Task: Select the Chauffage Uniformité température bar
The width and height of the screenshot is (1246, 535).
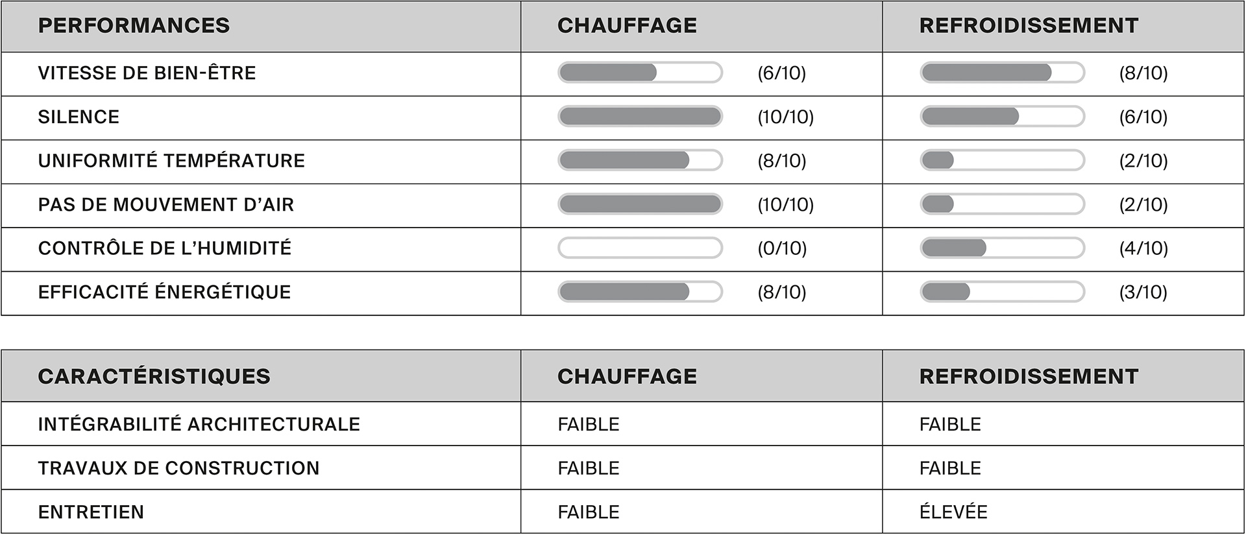Action: 640,160
